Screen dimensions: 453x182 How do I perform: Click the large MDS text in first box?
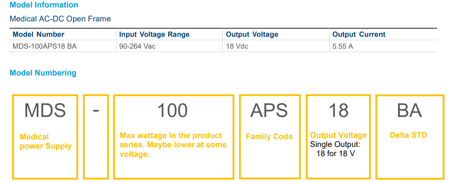pos(45,111)
